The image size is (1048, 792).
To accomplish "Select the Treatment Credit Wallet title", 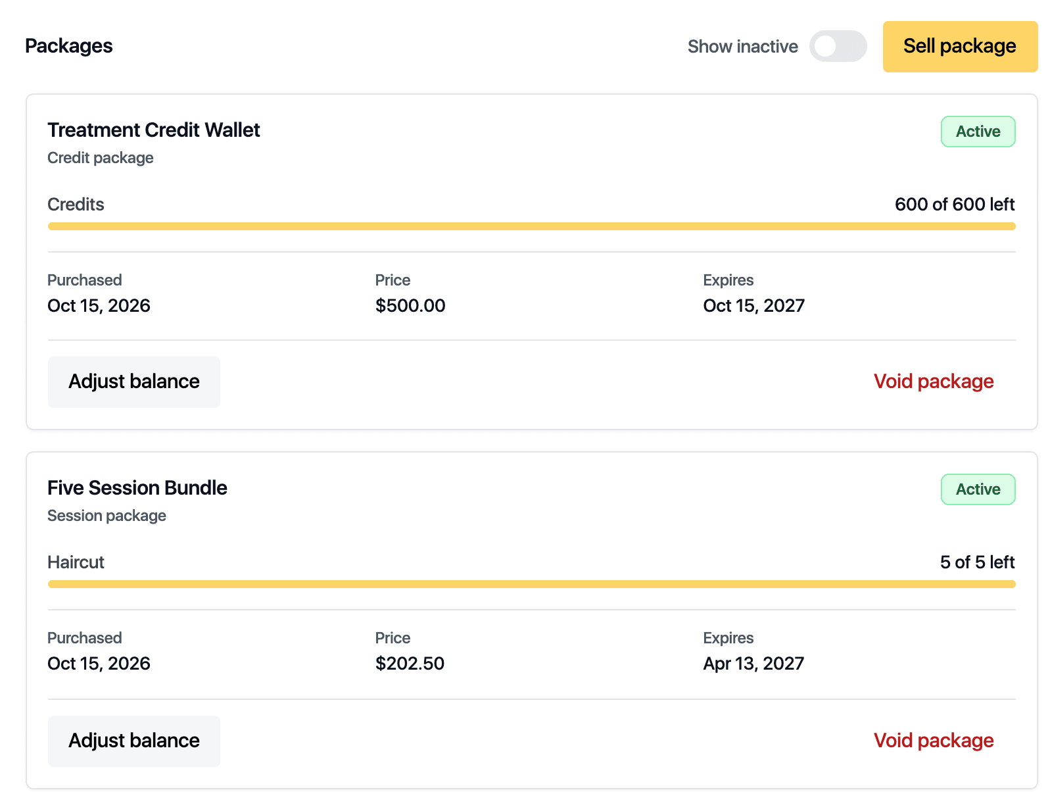I will 154,130.
